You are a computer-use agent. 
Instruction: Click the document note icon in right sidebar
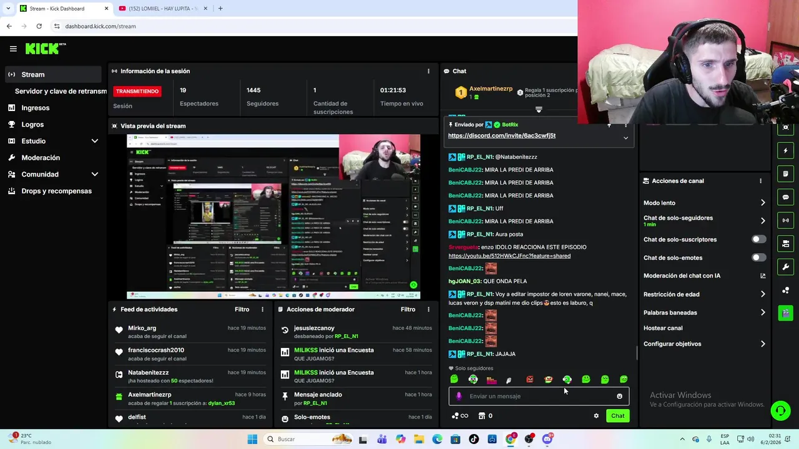[x=785, y=174]
